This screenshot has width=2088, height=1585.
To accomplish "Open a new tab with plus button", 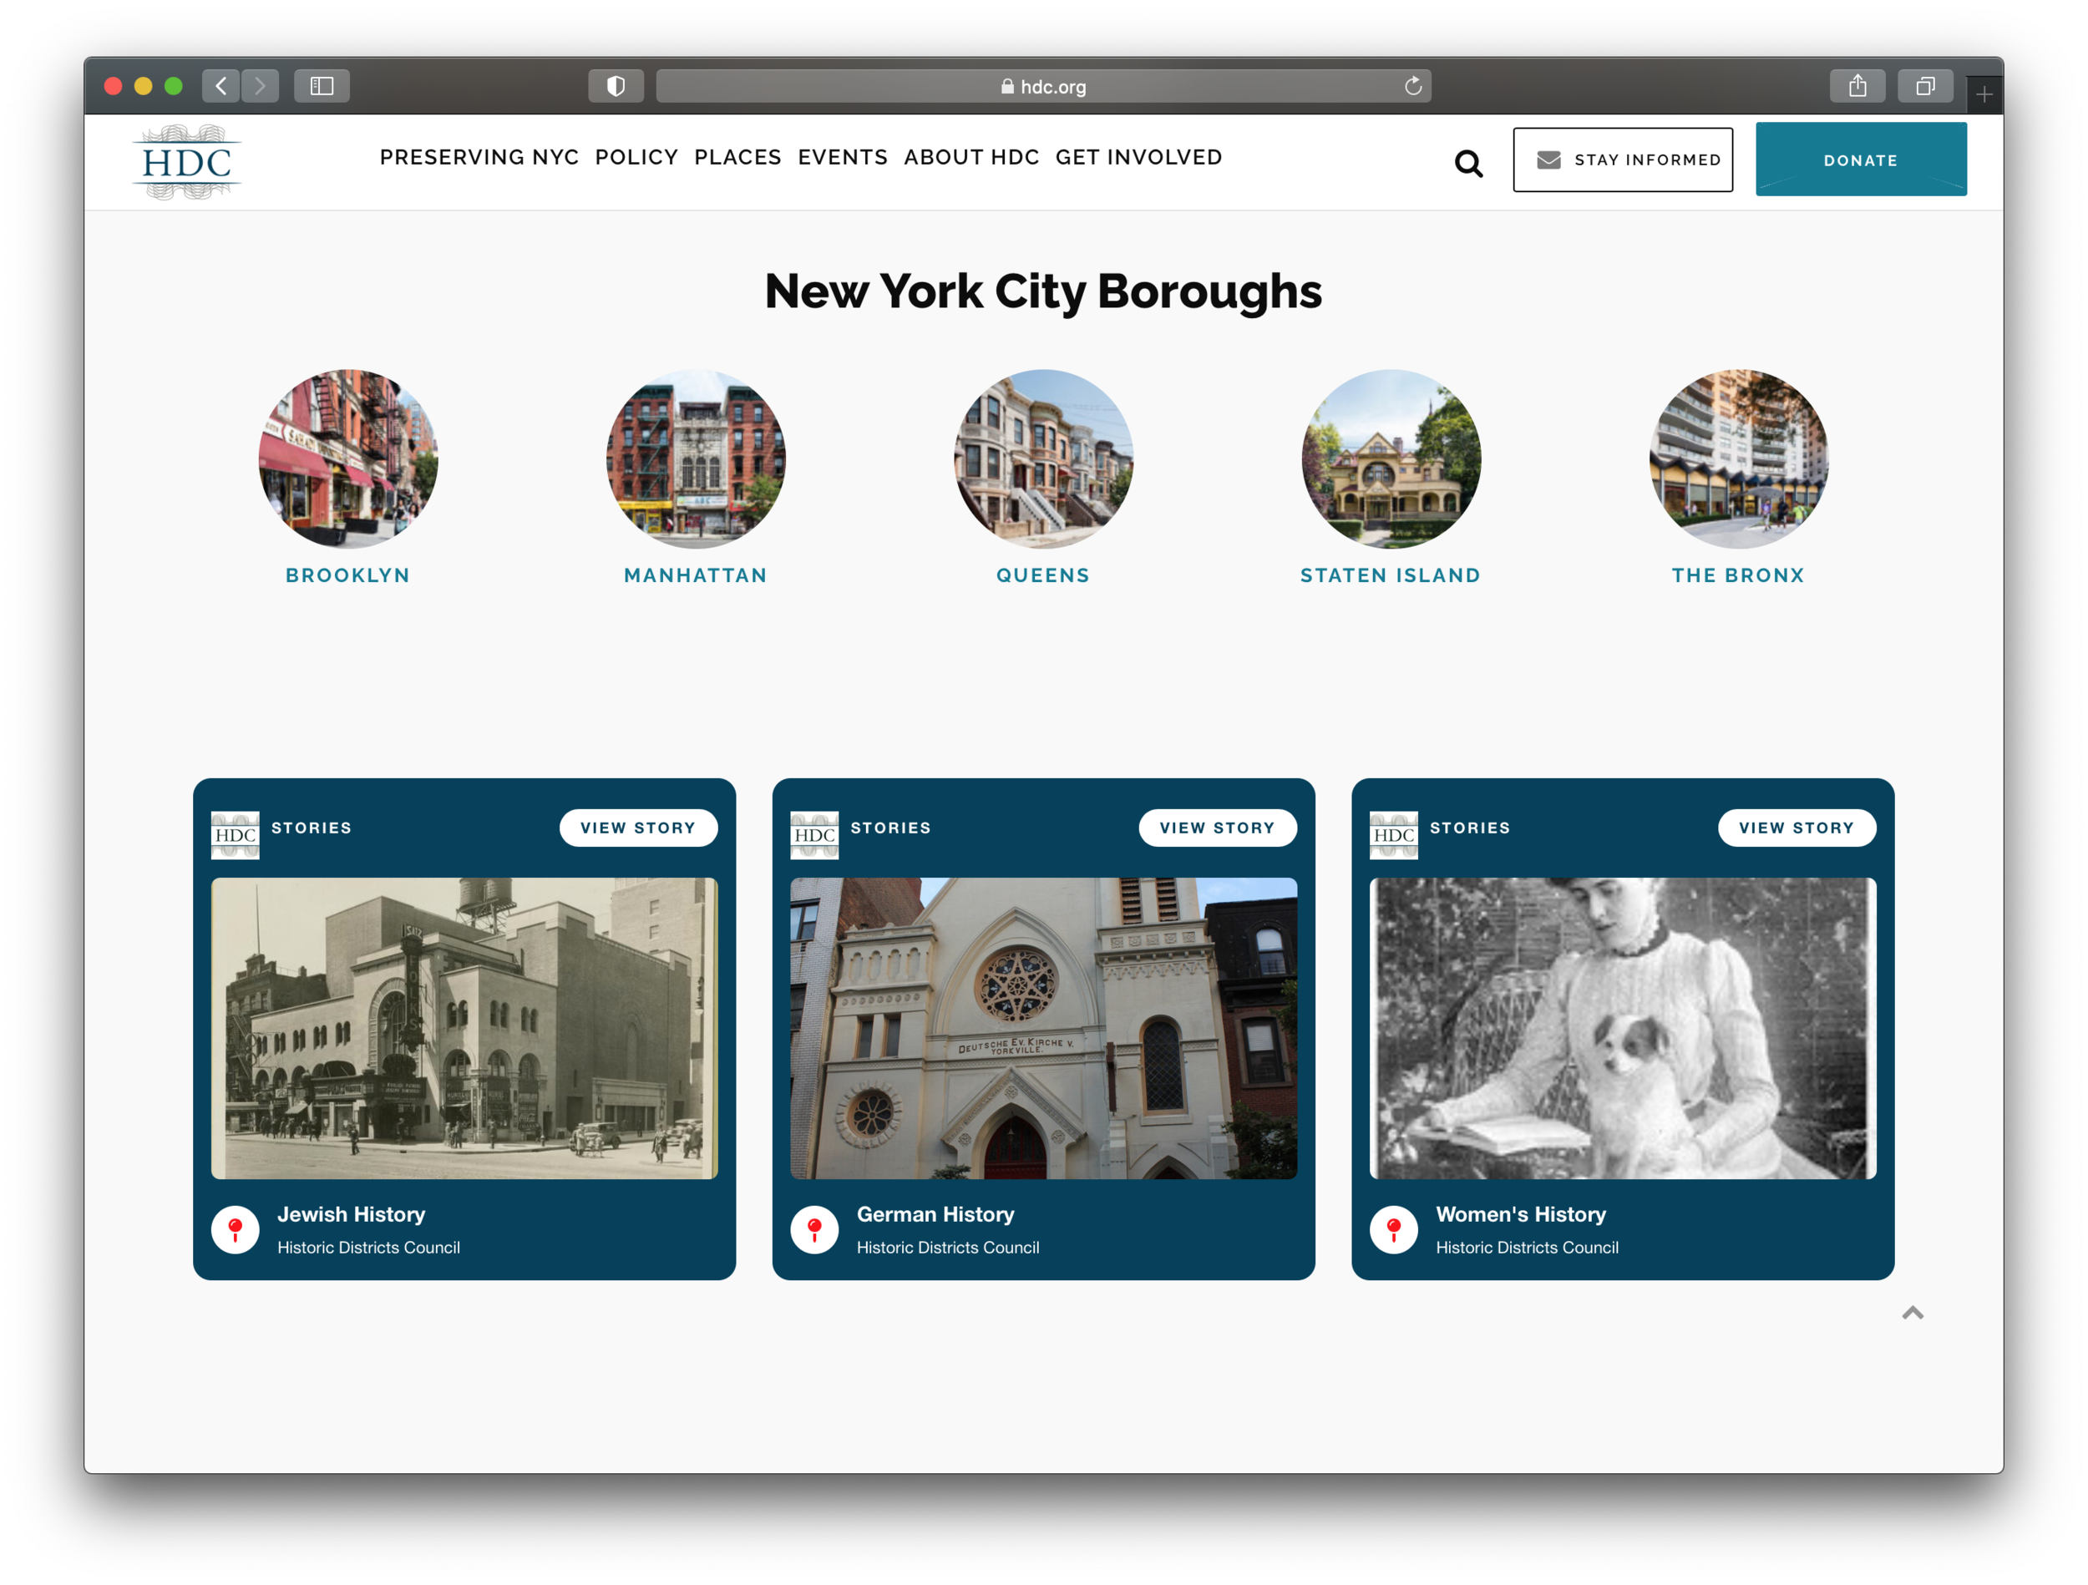I will 1984,94.
